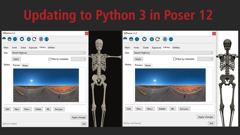240x135 pixels.
Task: Open Desert Highway dropdown in left window
Action: [x=49, y=53]
